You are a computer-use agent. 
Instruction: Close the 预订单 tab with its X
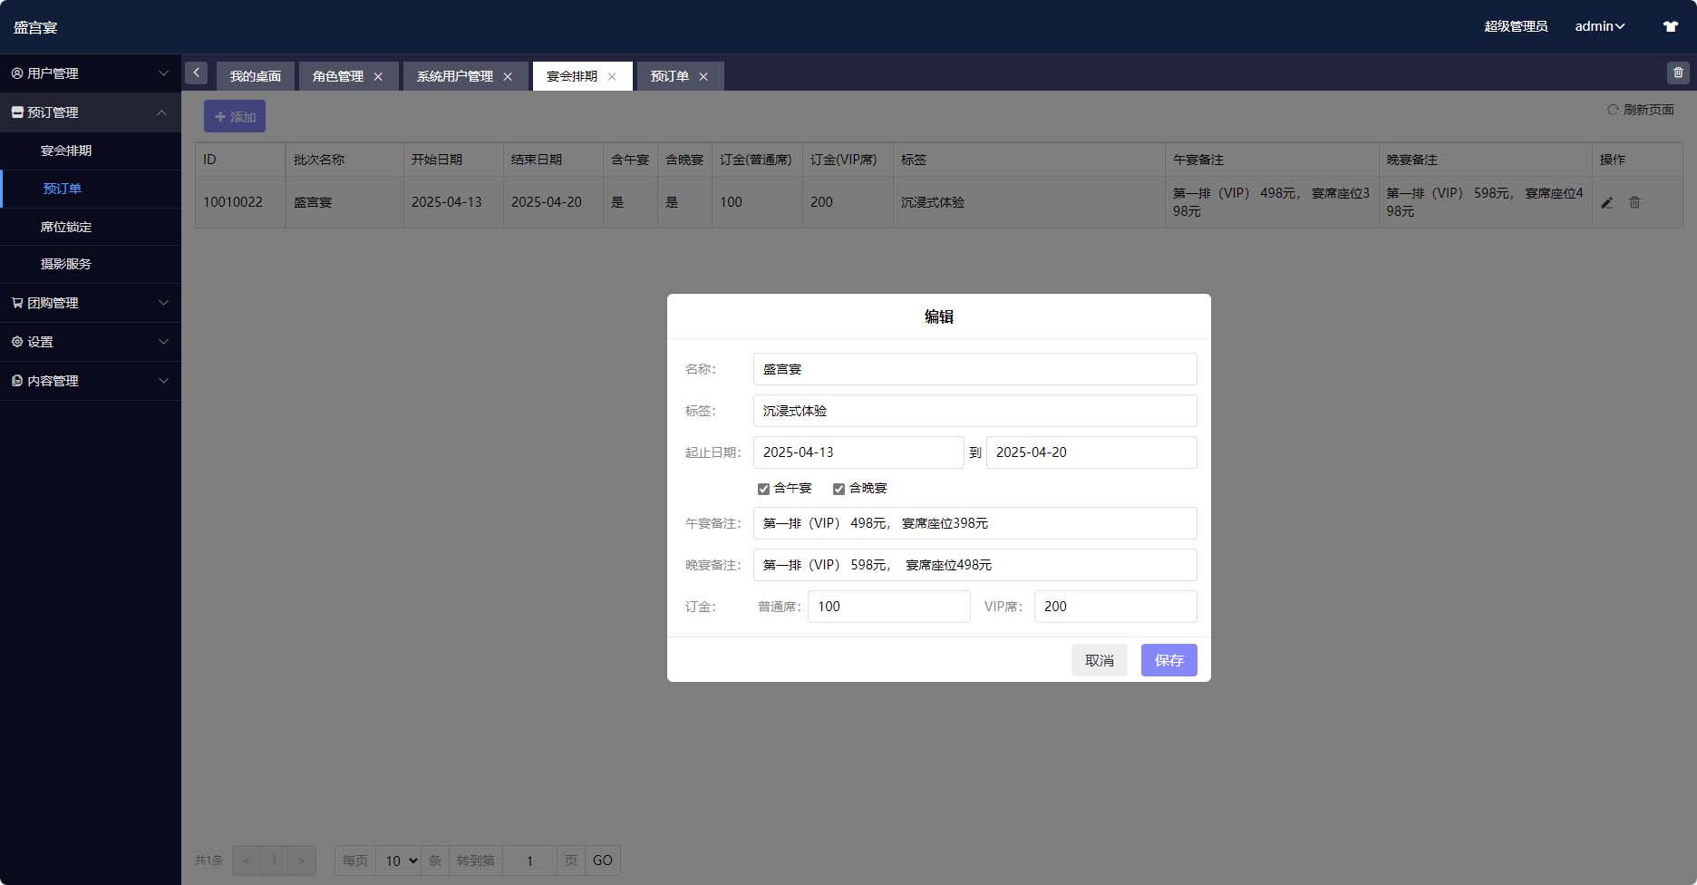[x=703, y=77]
